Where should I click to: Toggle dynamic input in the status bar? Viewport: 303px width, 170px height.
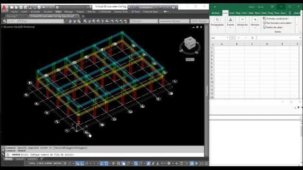click(x=78, y=163)
